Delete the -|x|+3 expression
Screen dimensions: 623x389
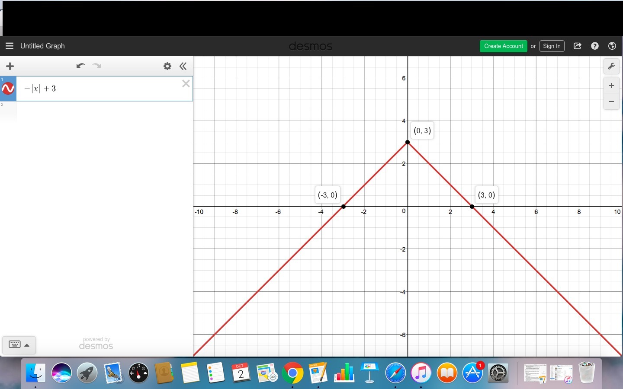tap(186, 83)
